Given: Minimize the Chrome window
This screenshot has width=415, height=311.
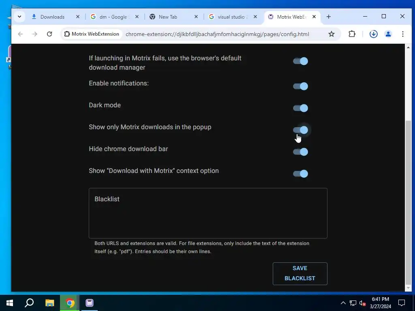Looking at the screenshot, I should [x=365, y=16].
